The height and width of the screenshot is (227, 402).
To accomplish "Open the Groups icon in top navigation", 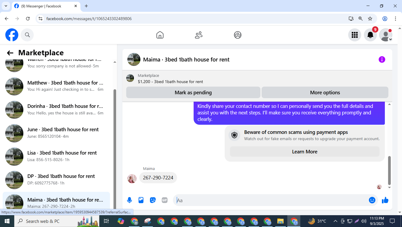I will click(238, 35).
